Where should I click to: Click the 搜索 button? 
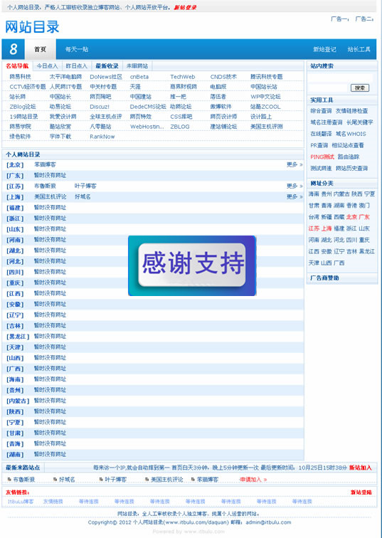(360, 88)
